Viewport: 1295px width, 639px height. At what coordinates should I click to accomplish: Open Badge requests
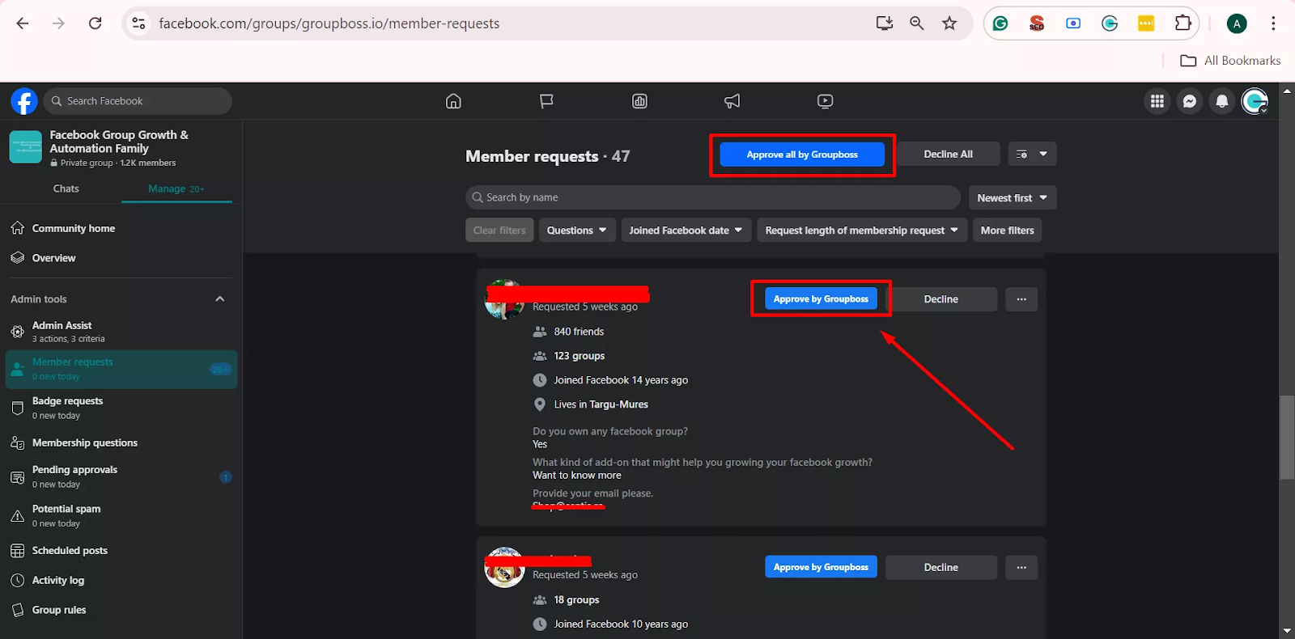(x=121, y=408)
